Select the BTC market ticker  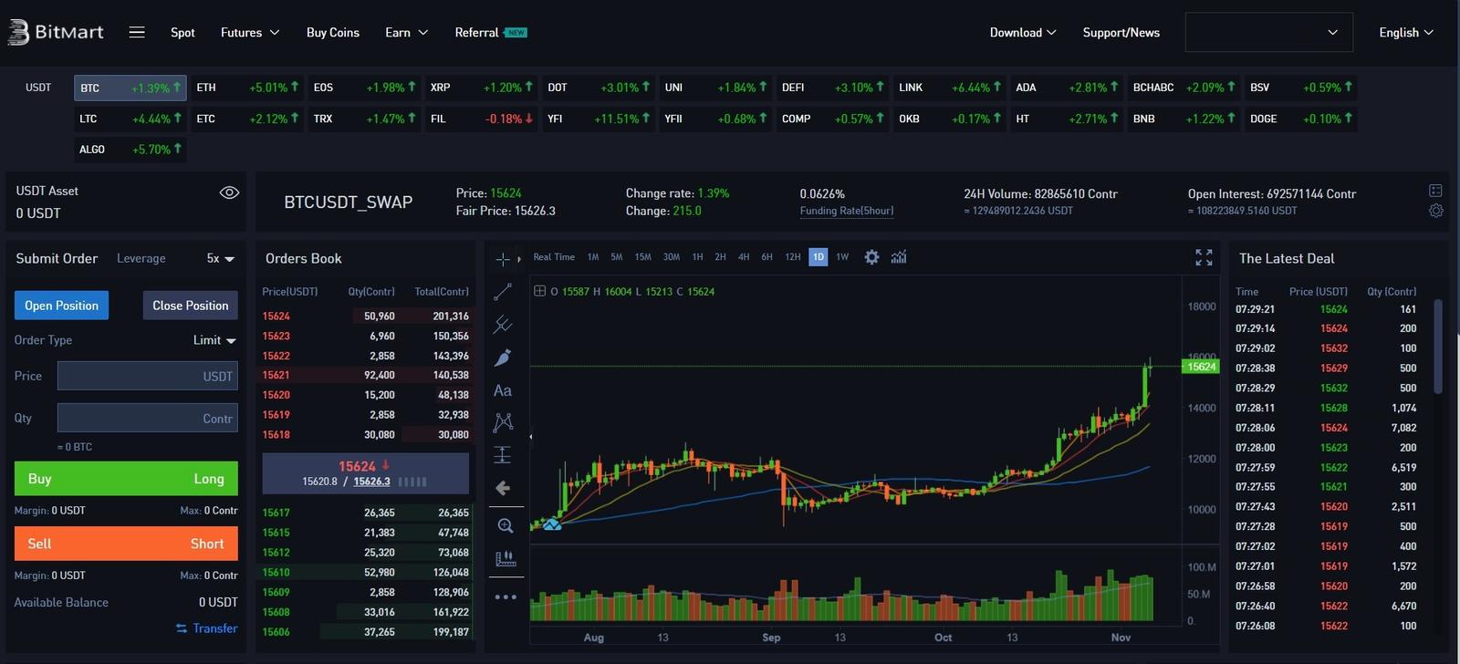point(130,88)
